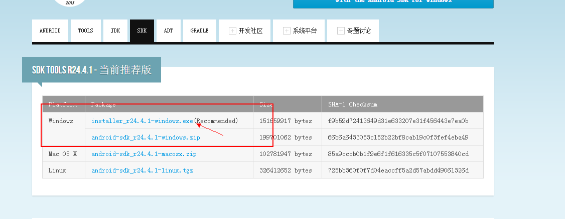Click plus icon next to 开发社区
This screenshot has width=565, height=219.
232,31
